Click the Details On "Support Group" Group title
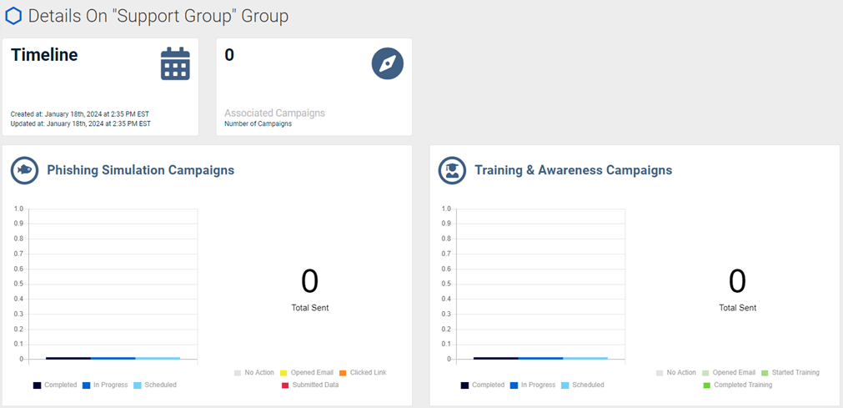The width and height of the screenshot is (843, 408). pos(158,16)
